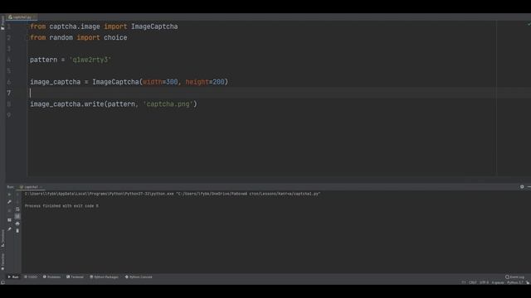
Task: Click the restore layout grid icon
Action: click(9, 220)
